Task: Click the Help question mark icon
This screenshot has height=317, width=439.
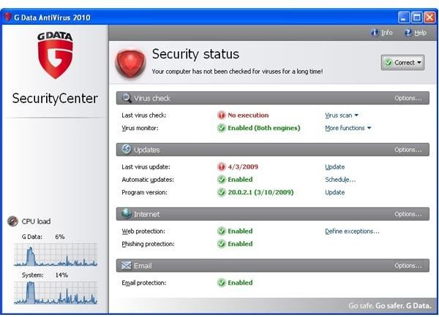Action: tap(408, 33)
